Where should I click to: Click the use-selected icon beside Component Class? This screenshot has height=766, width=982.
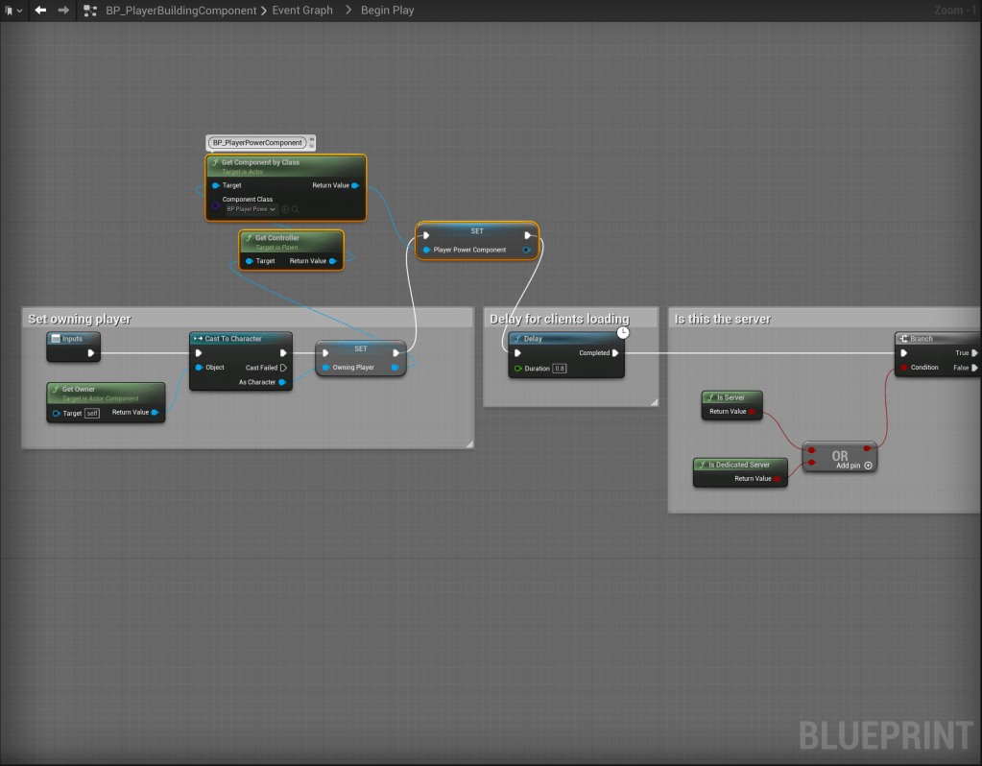(x=285, y=209)
